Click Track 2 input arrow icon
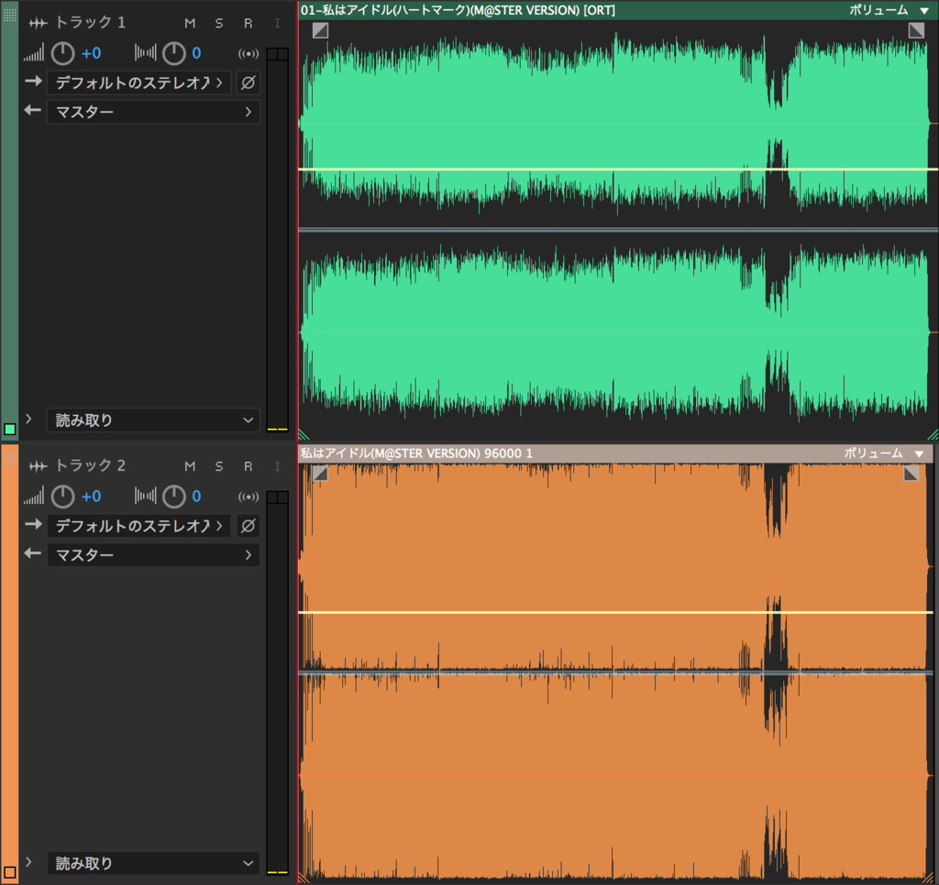 34,524
